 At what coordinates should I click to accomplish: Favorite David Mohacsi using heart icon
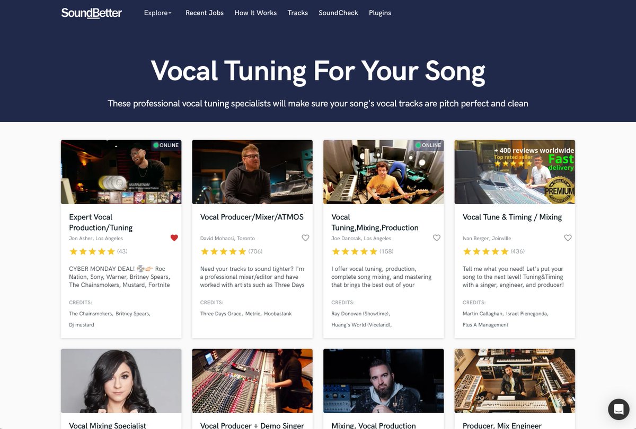tap(305, 238)
